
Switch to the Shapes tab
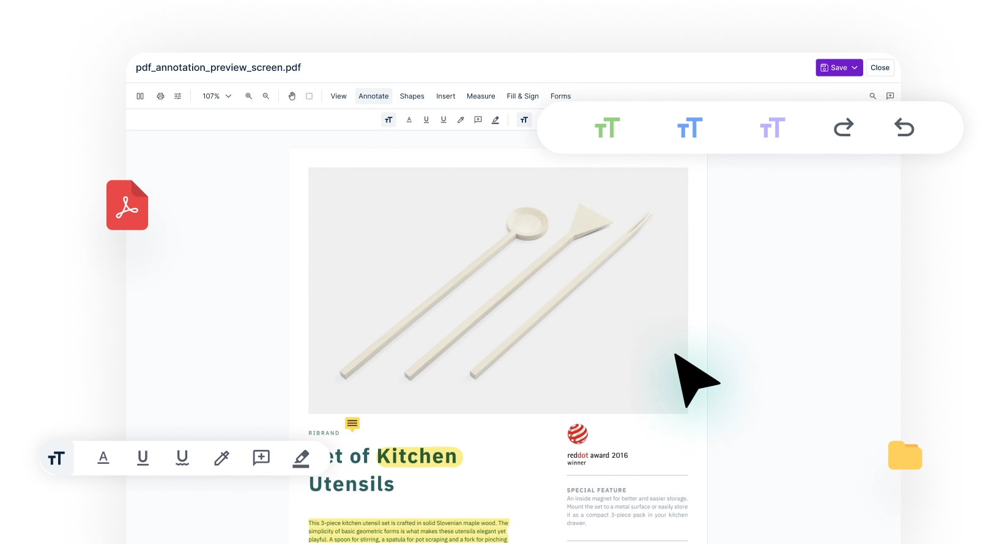(x=412, y=96)
